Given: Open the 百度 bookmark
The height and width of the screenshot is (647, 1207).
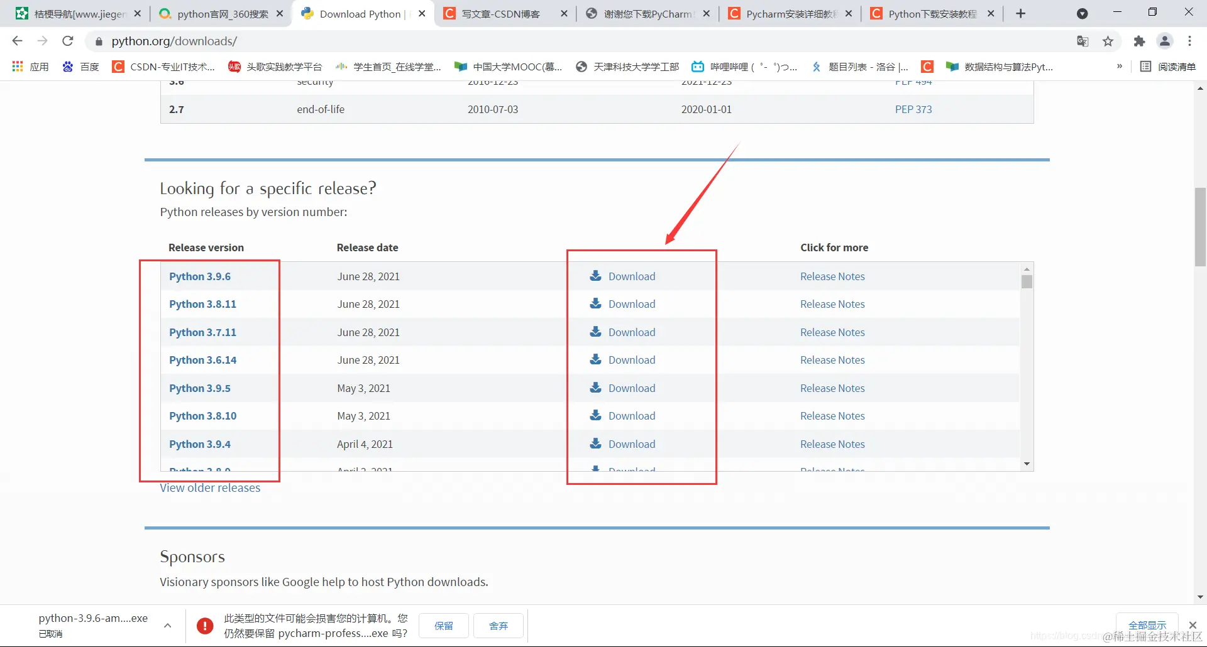Looking at the screenshot, I should [80, 67].
